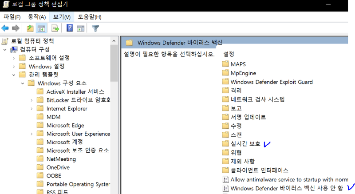Click the 서명 업데이트 folder icon
The image size is (355, 194).
pyautogui.click(x=225, y=117)
